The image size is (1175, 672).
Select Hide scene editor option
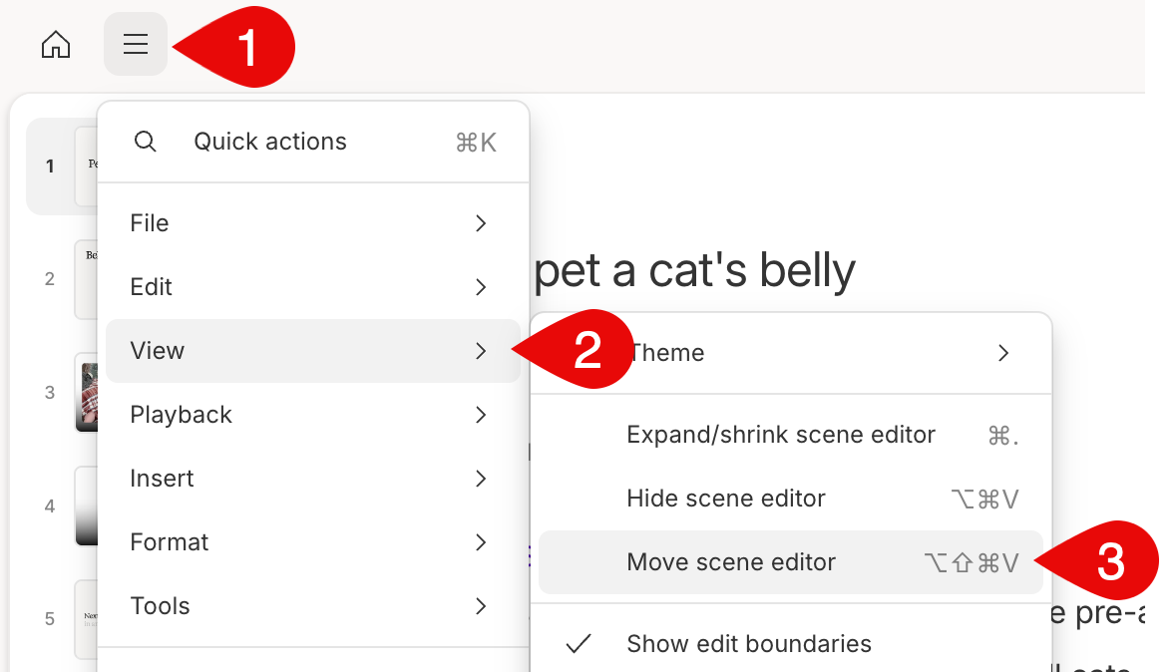(x=791, y=499)
